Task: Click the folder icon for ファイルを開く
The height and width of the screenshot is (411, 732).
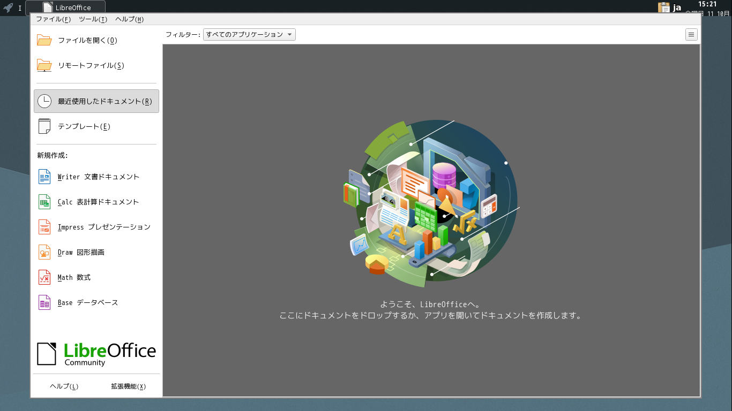Action: [44, 40]
